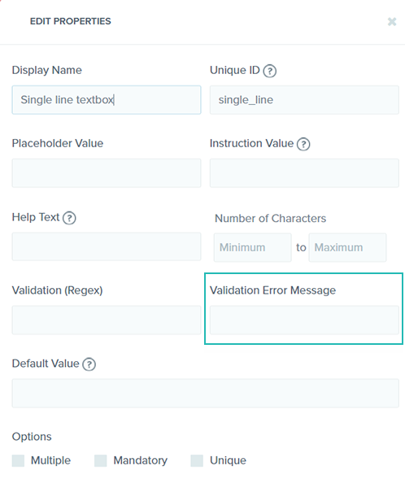Tick the Mandatory checkbox
This screenshot has height=501, width=405.
click(101, 460)
